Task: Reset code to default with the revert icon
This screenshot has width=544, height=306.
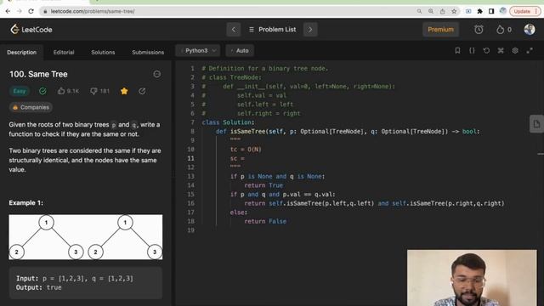Action: pos(486,51)
